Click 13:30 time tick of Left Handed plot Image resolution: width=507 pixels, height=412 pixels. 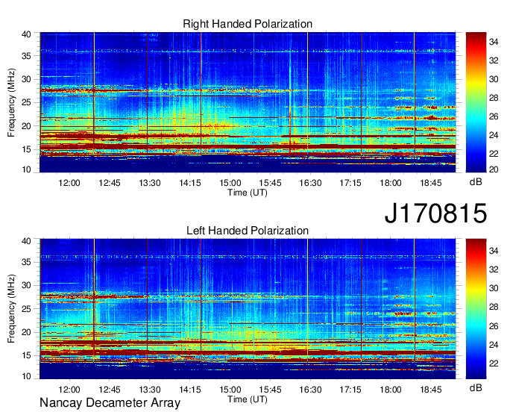[x=150, y=390]
